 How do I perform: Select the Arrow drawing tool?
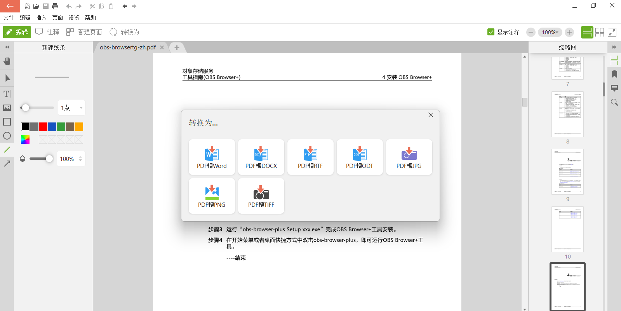tap(7, 164)
